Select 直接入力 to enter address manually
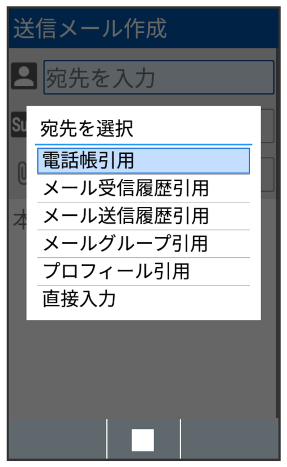 point(144,299)
